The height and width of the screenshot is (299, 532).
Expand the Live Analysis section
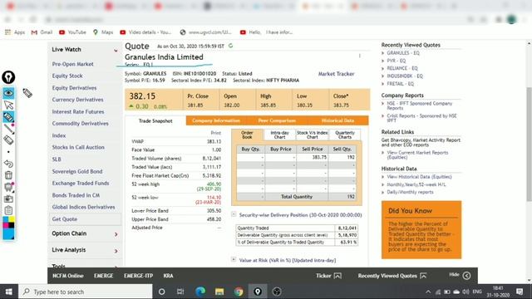(x=116, y=251)
